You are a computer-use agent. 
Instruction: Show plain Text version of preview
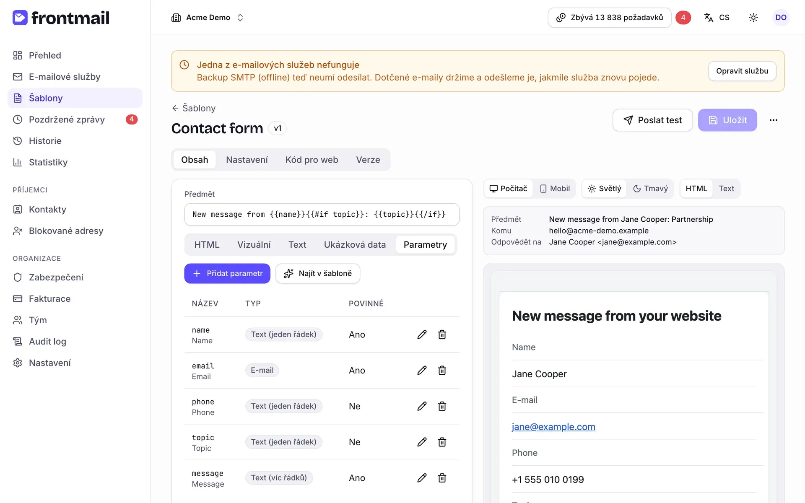pyautogui.click(x=727, y=189)
